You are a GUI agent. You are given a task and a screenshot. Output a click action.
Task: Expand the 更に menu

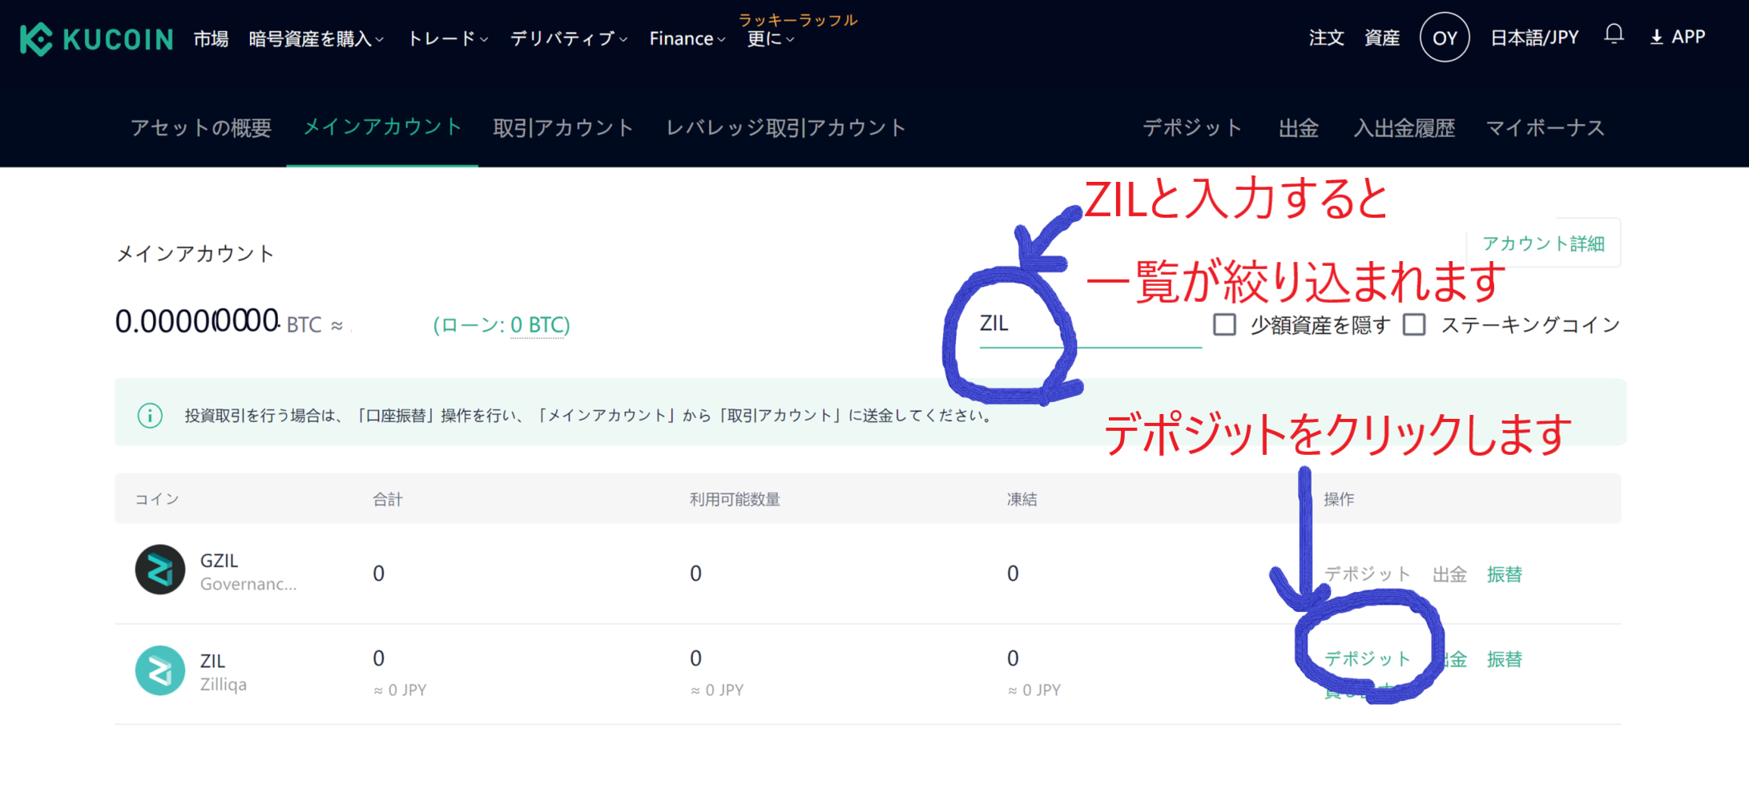click(x=770, y=38)
